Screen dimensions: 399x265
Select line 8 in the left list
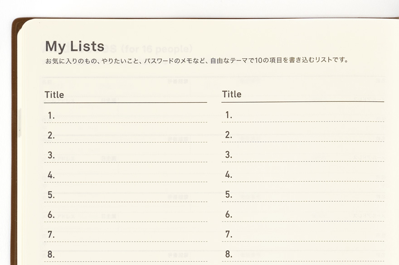point(126,255)
